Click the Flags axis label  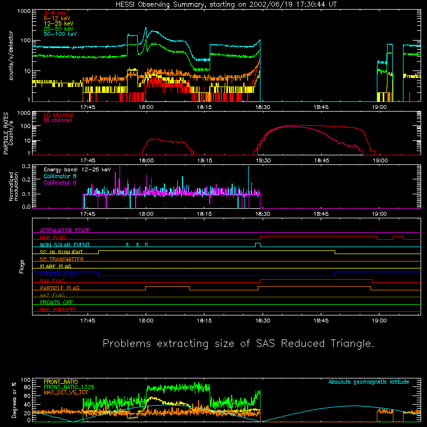[21, 266]
